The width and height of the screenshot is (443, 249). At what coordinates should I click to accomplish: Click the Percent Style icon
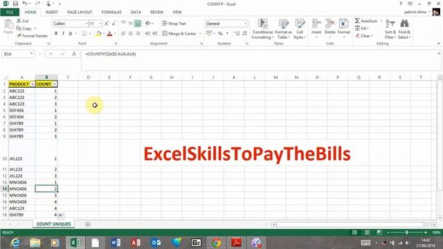(220, 34)
